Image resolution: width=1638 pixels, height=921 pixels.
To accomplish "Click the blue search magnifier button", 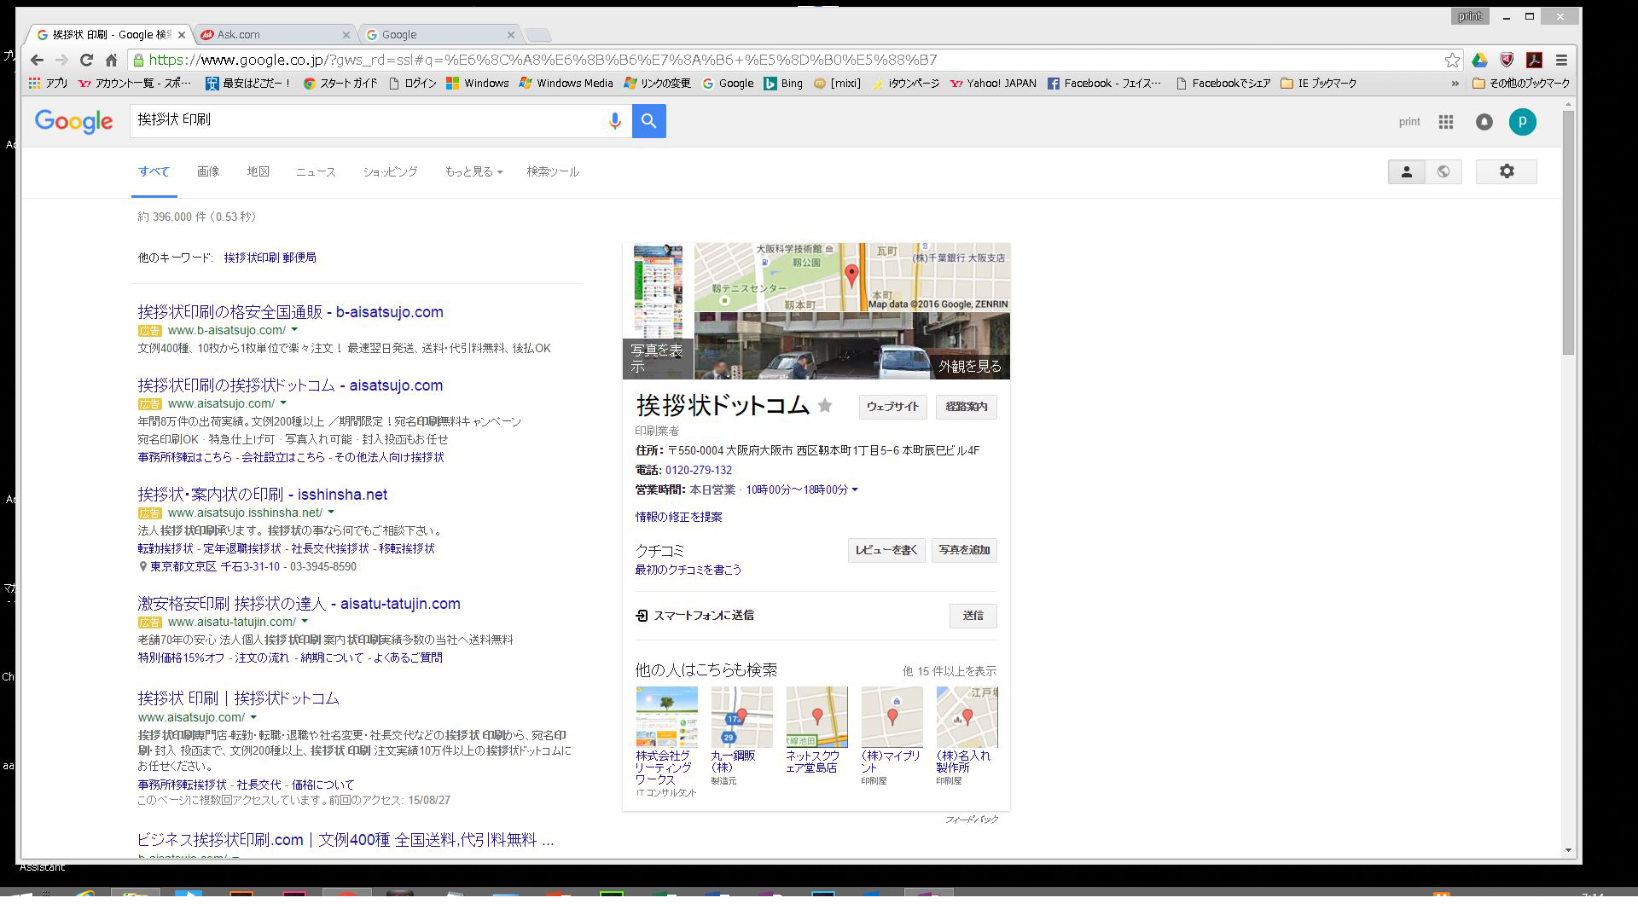I will coord(649,121).
